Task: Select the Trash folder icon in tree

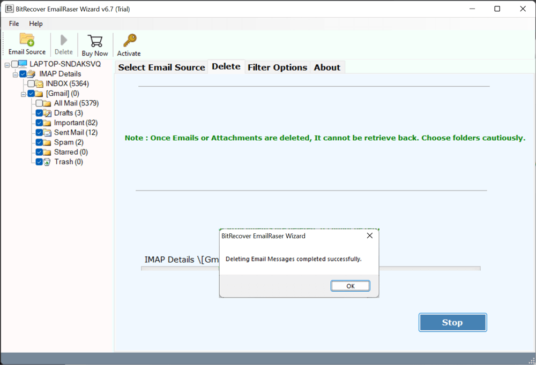Action: coord(47,162)
